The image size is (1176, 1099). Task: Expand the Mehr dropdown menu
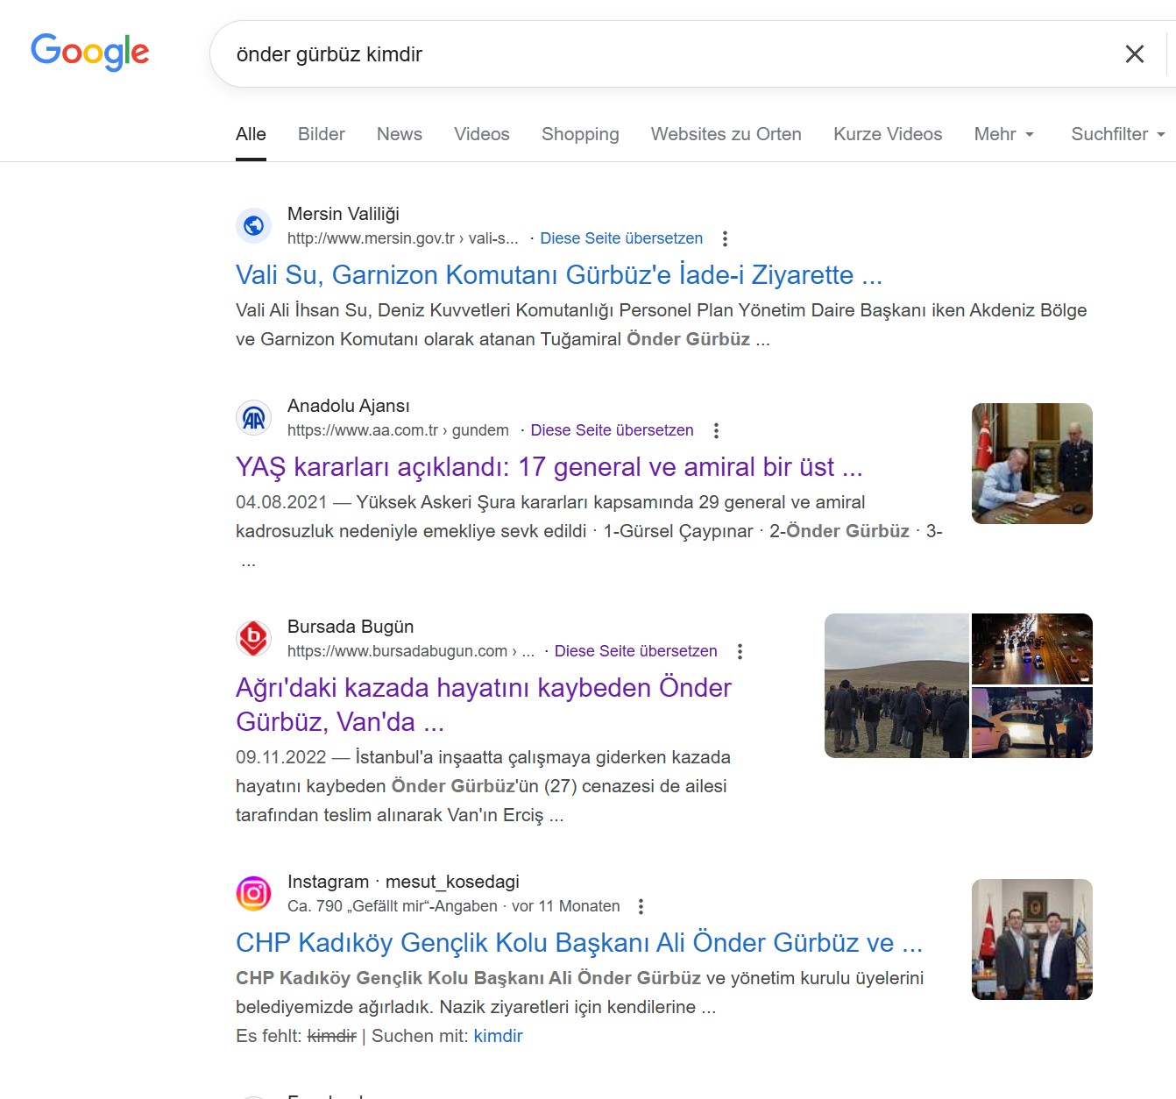tap(1003, 134)
